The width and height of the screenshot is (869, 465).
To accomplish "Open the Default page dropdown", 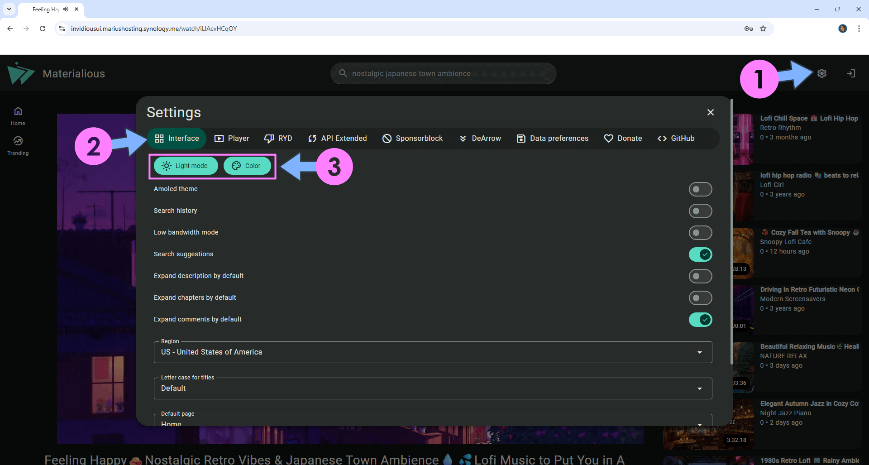I will tap(432, 423).
